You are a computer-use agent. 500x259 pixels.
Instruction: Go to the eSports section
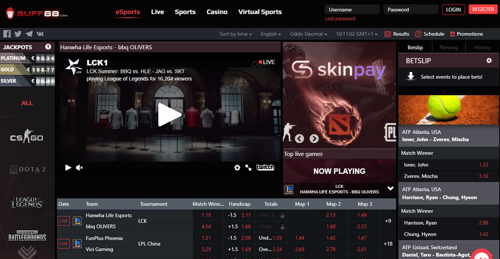[x=128, y=12]
